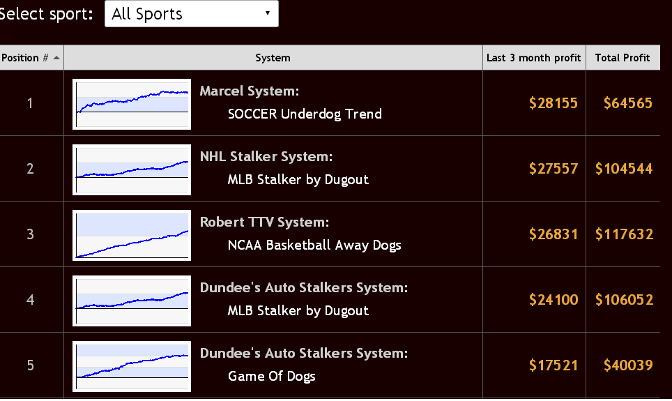672x401 pixels.
Task: Open the Robert TTV System chart thumbnail
Action: [132, 235]
